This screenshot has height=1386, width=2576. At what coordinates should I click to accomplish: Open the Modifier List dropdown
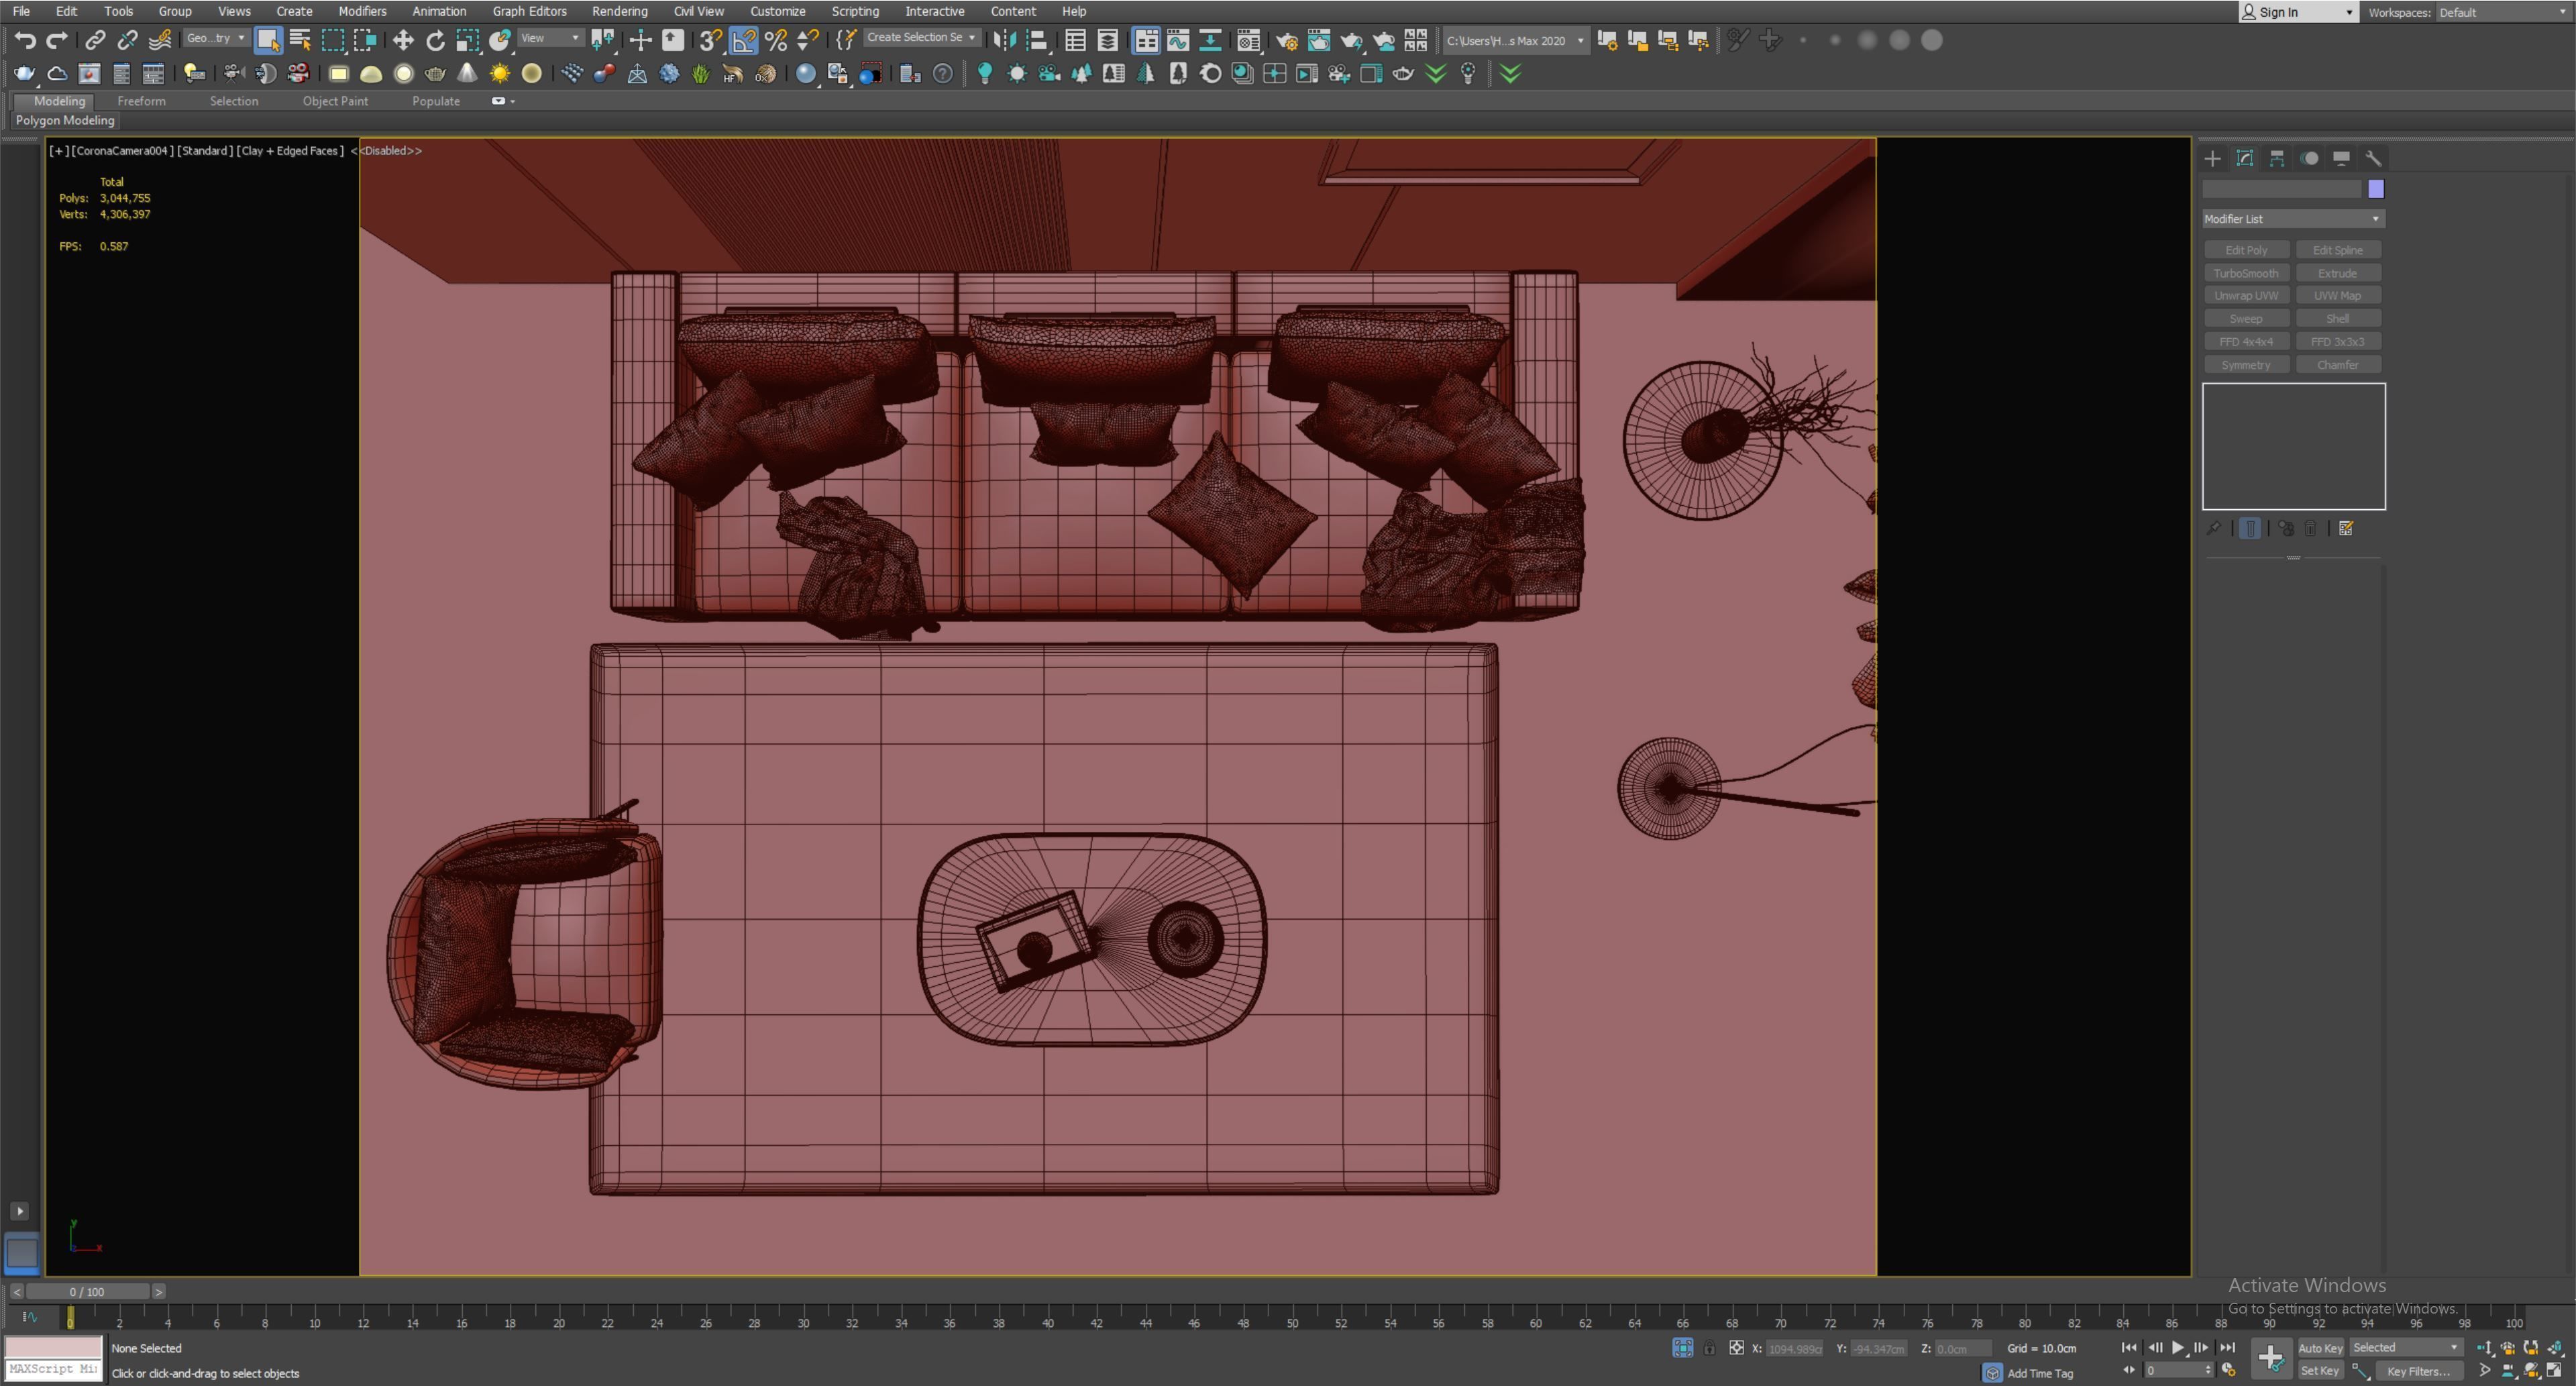2292,219
